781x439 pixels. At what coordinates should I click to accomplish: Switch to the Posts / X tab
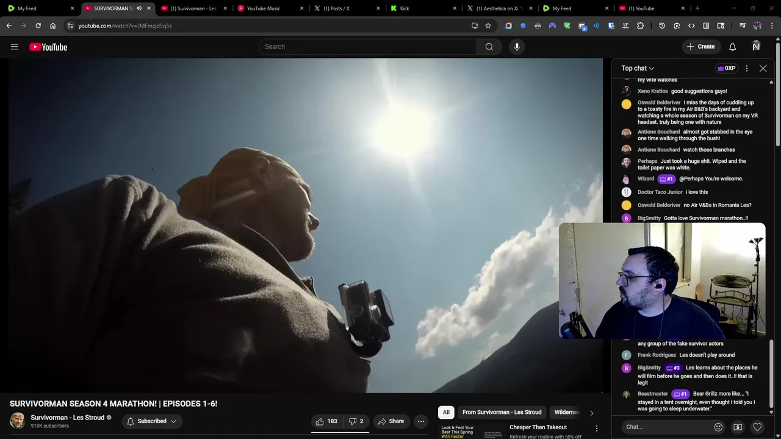pos(347,9)
